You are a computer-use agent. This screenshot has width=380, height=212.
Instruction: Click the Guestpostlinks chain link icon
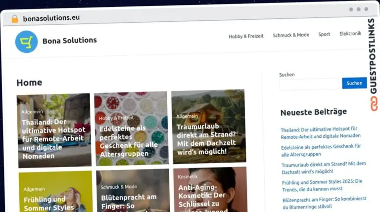click(374, 104)
